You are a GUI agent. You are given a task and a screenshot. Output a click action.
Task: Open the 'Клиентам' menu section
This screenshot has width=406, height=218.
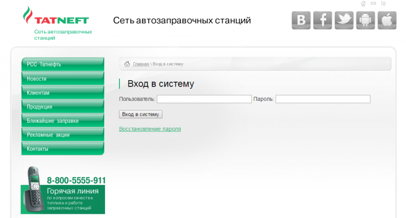click(62, 93)
